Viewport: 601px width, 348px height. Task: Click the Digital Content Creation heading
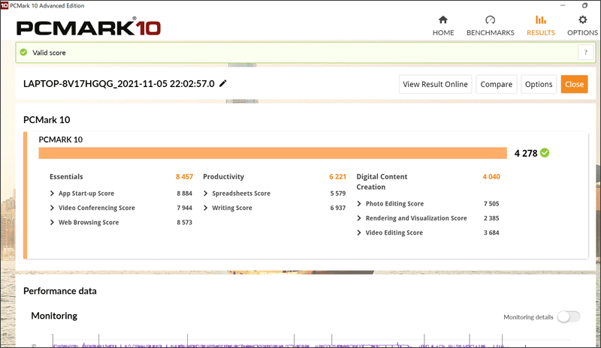[382, 181]
